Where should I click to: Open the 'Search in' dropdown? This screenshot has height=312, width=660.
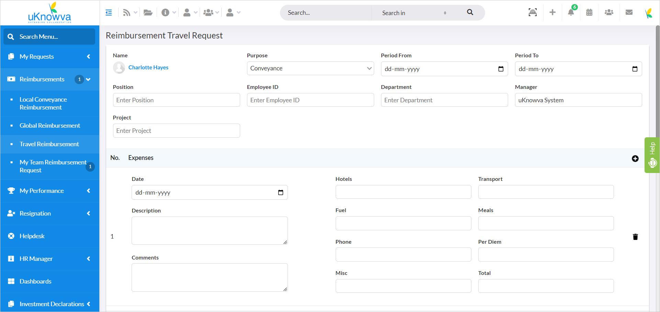(414, 13)
